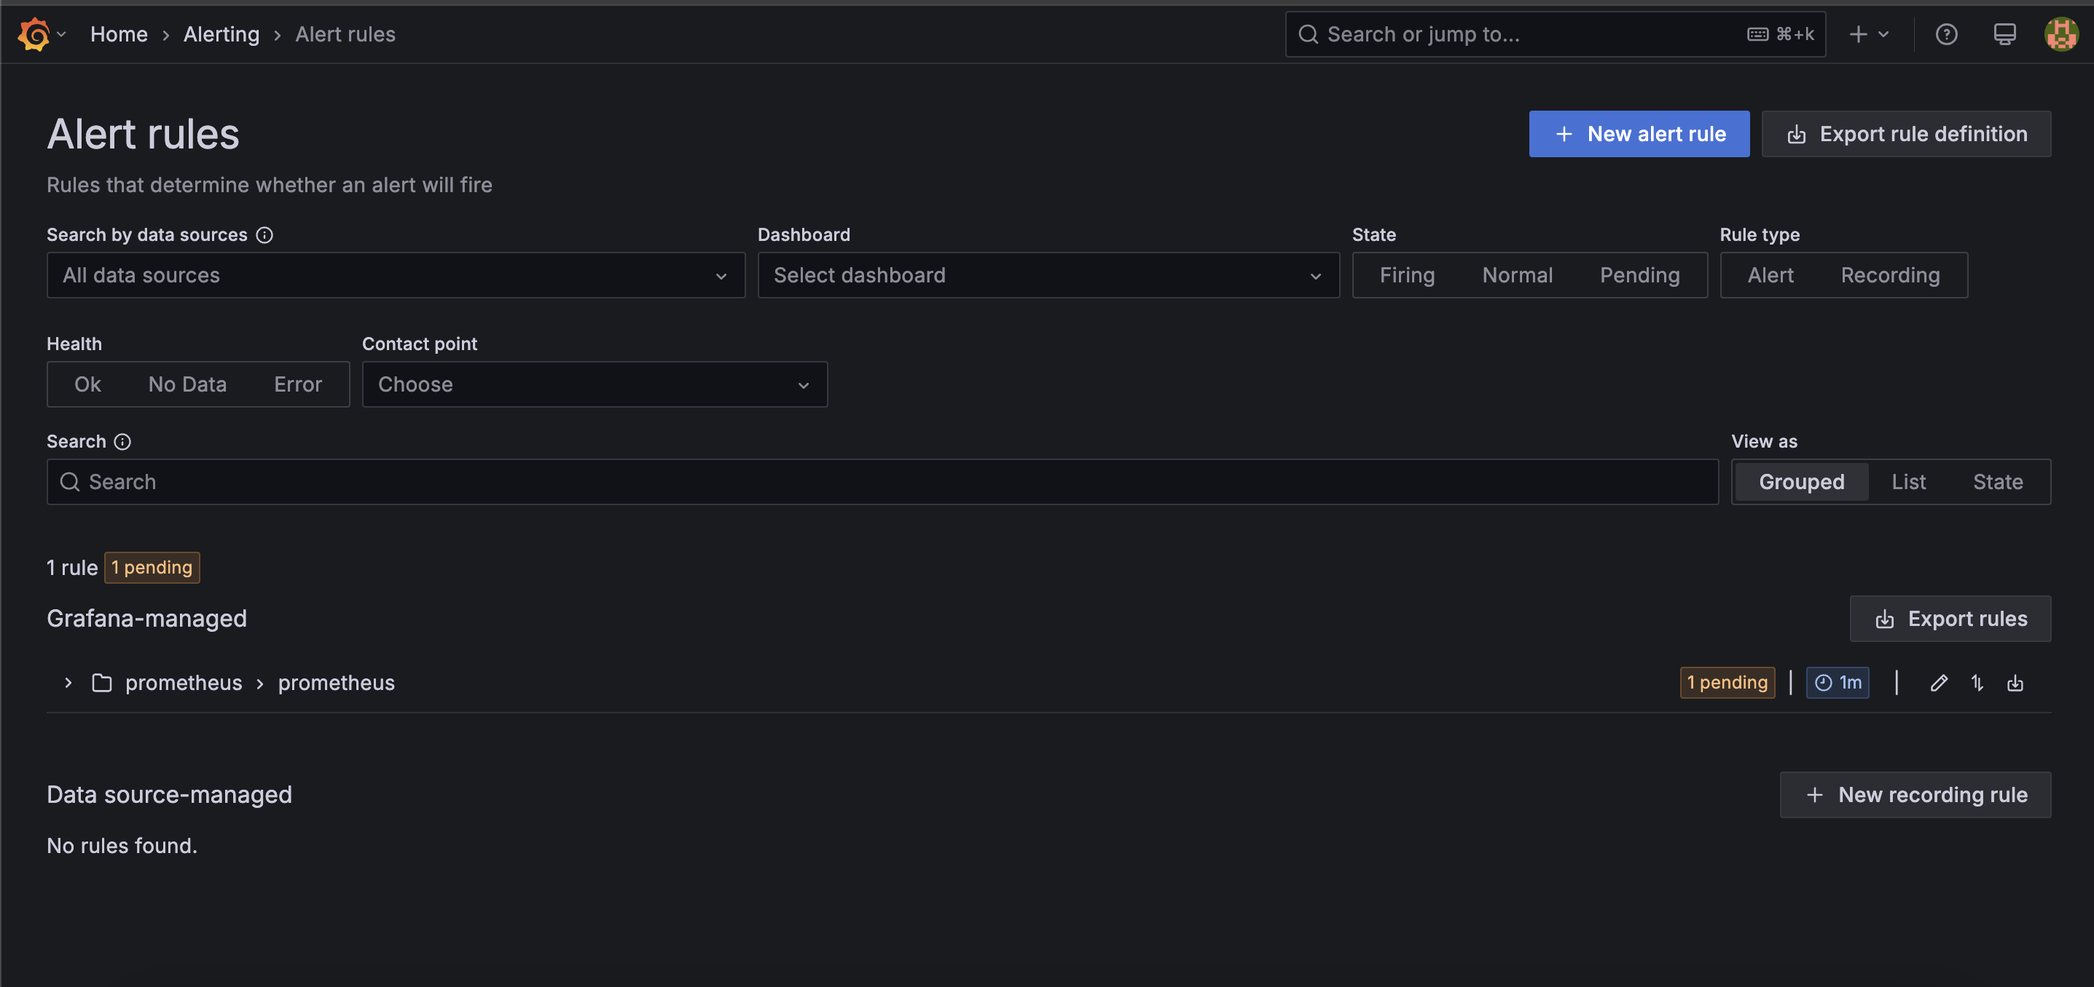This screenshot has height=987, width=2094.
Task: Open the Contact point Choose dropdown
Action: click(x=595, y=384)
